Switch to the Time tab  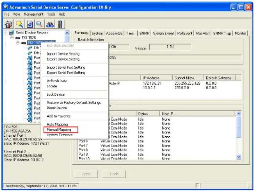click(130, 33)
